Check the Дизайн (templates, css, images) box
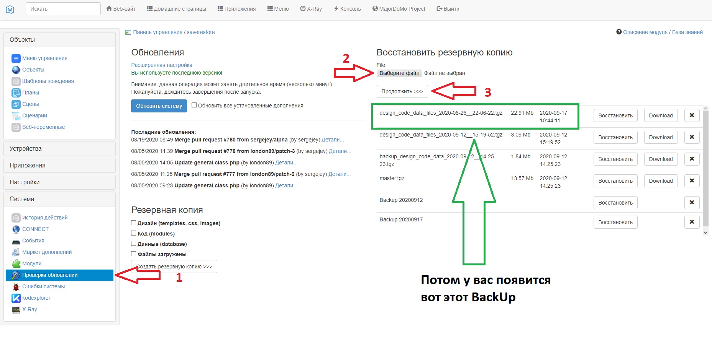This screenshot has height=338, width=712. pyautogui.click(x=134, y=223)
